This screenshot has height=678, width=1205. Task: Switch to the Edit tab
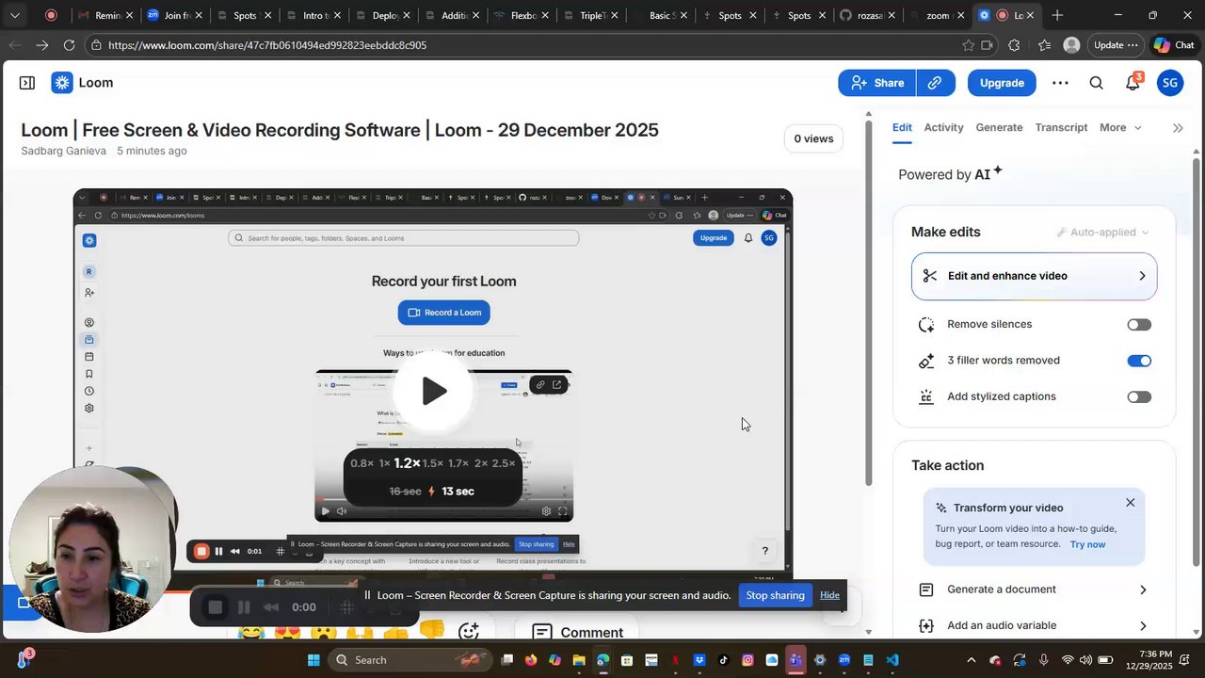pyautogui.click(x=902, y=128)
